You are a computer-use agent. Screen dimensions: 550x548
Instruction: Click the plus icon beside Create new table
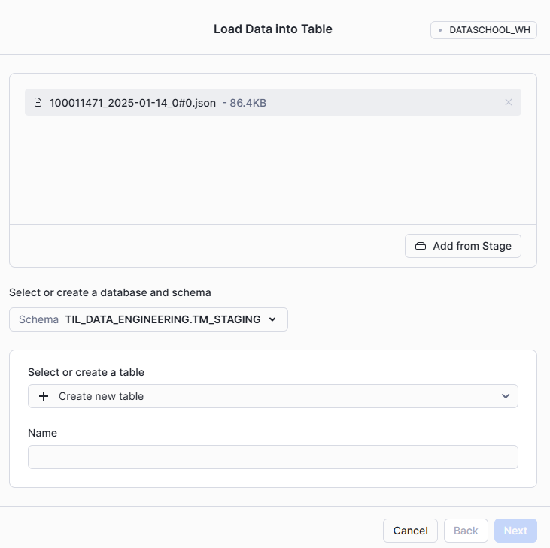(44, 396)
